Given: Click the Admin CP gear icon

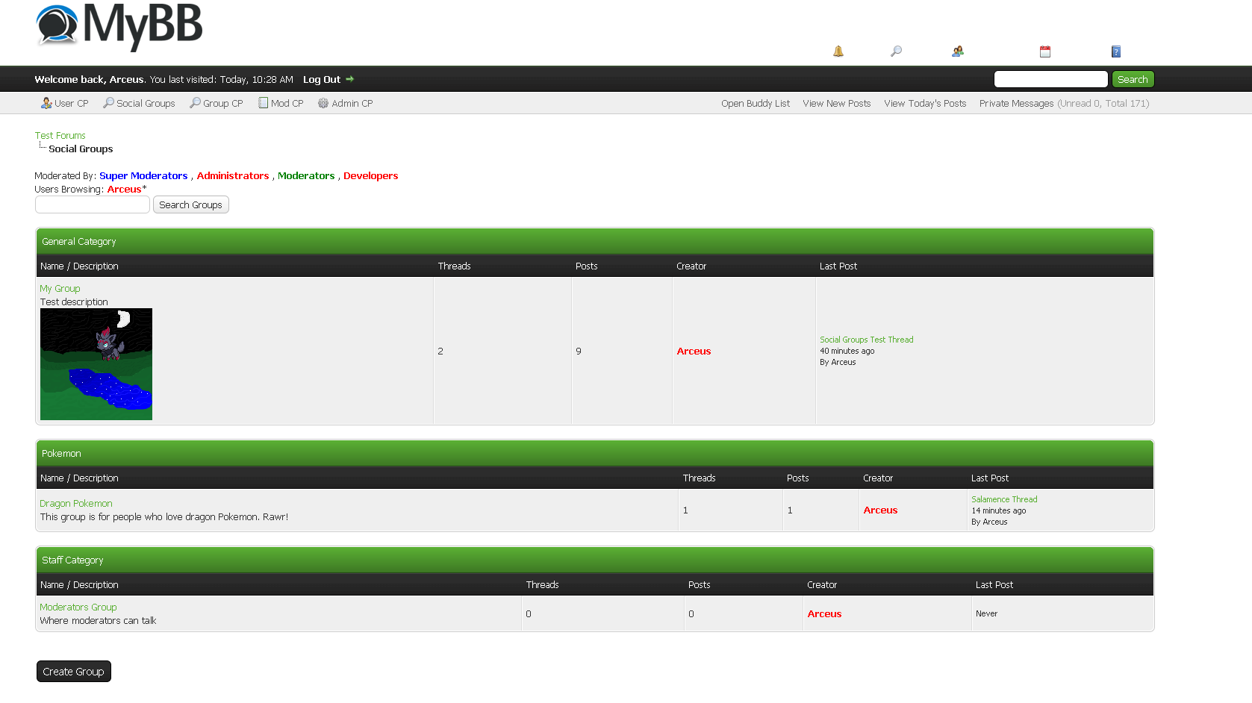Looking at the screenshot, I should [x=323, y=103].
